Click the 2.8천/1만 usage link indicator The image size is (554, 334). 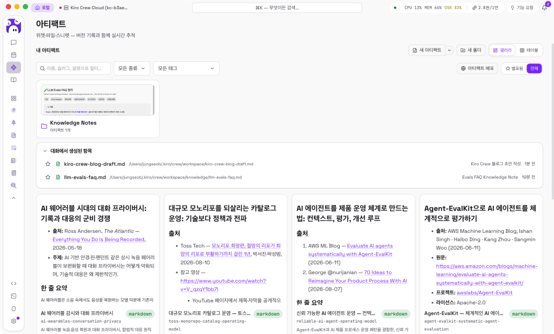[485, 8]
